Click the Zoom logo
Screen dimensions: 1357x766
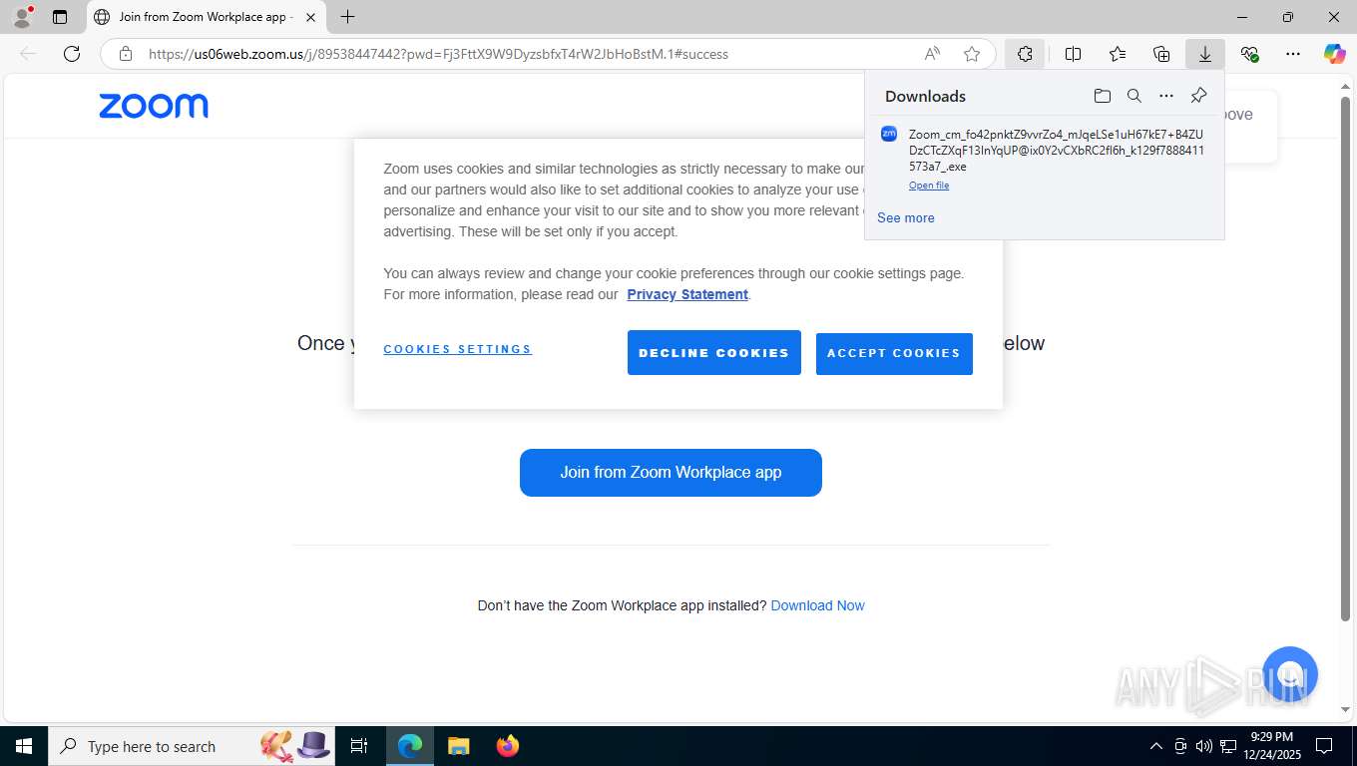tap(154, 106)
